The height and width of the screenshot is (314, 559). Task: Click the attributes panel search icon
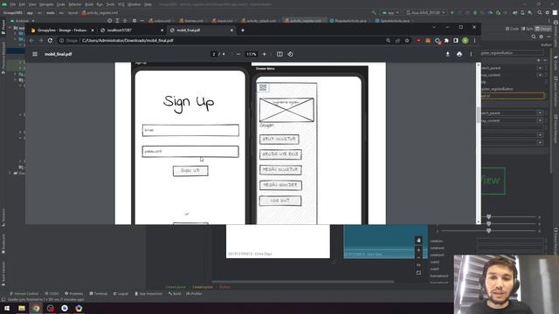534,37
